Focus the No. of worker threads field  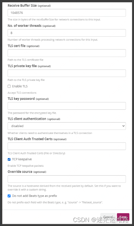click(67, 33)
